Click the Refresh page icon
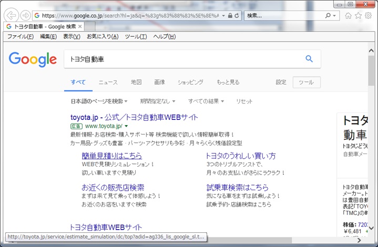 click(x=237, y=16)
